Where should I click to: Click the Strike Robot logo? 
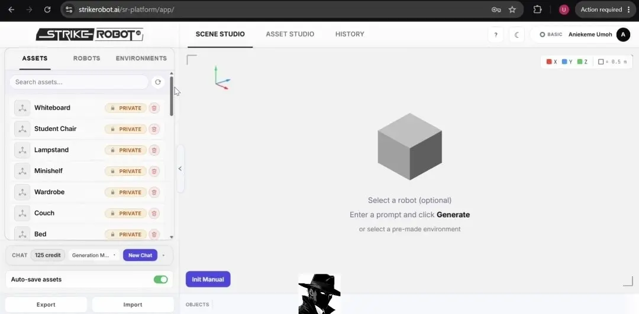[x=89, y=35]
